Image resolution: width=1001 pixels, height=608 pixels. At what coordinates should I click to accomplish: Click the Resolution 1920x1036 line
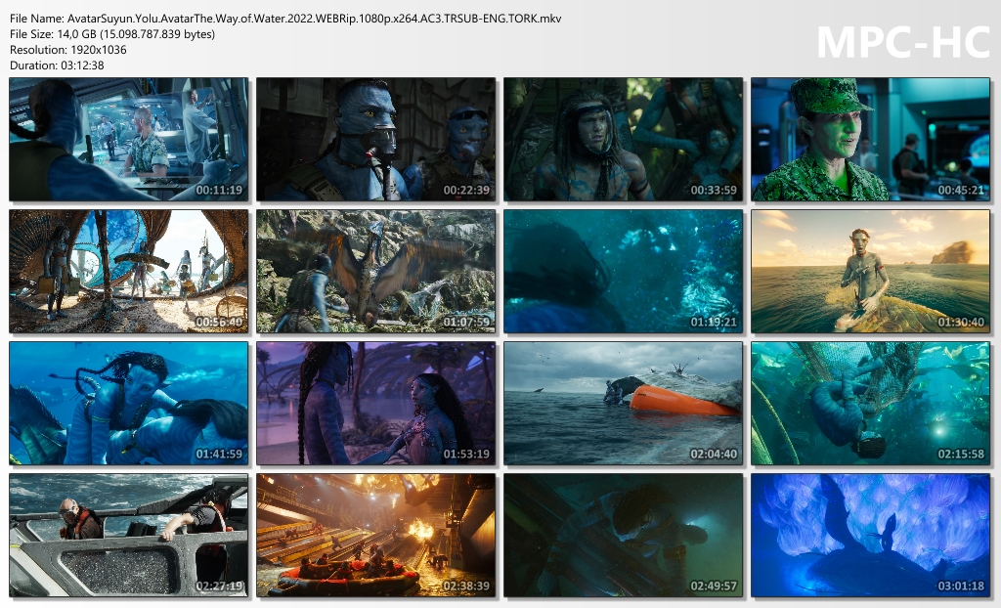[68, 49]
